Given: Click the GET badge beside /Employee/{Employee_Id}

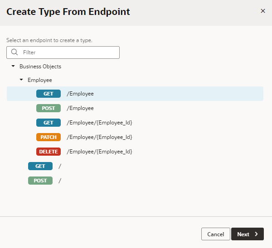Looking at the screenshot, I should [49, 123].
